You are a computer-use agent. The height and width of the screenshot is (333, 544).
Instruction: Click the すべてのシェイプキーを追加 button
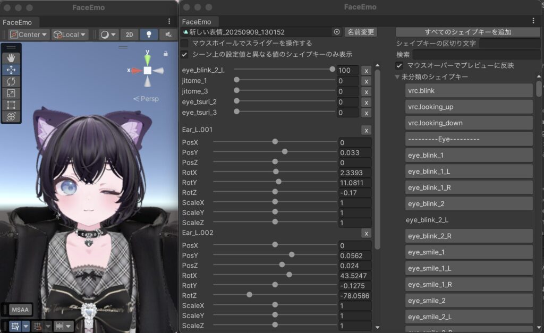point(467,32)
